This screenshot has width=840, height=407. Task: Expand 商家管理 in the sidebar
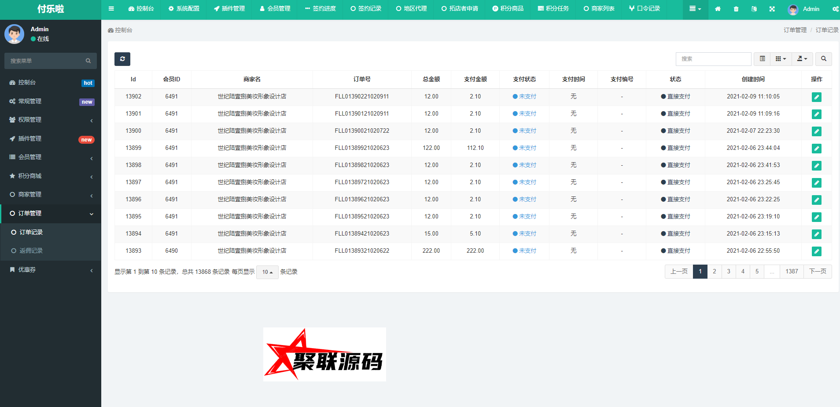[x=51, y=195]
